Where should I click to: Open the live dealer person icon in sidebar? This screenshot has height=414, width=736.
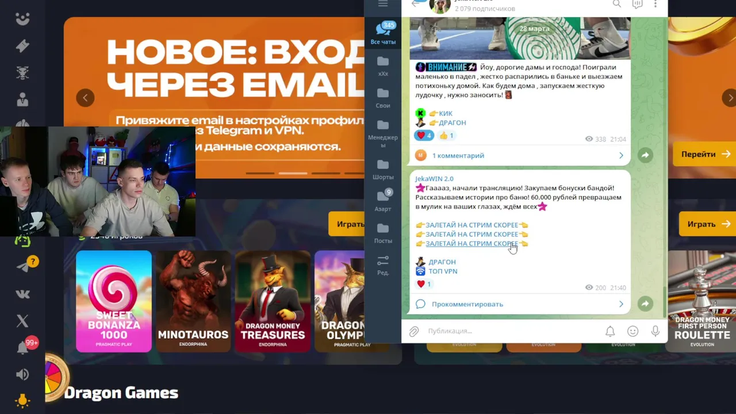click(22, 99)
